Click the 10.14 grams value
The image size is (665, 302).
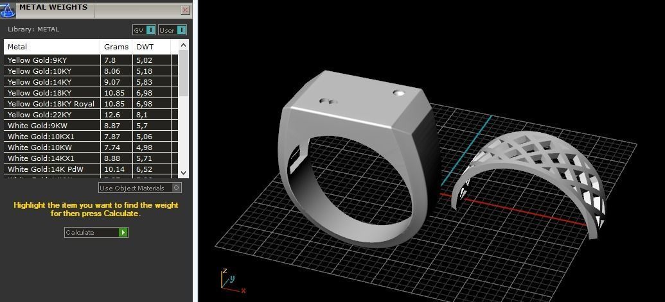pos(114,169)
